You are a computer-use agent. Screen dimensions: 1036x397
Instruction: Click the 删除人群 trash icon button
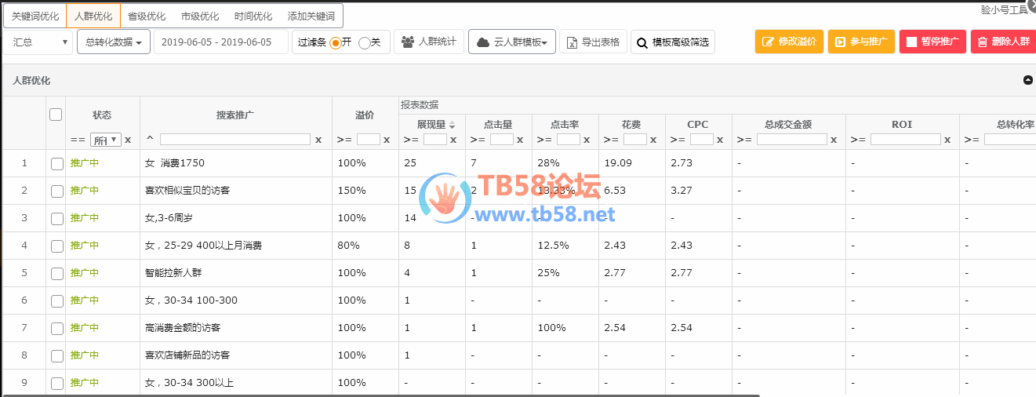[982, 42]
